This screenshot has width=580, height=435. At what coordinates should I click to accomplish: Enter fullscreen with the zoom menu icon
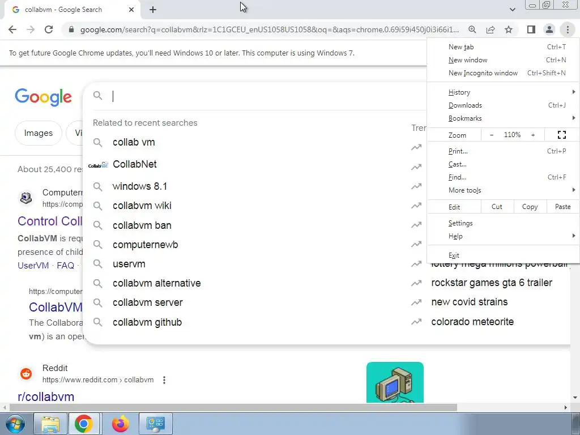[x=561, y=135]
